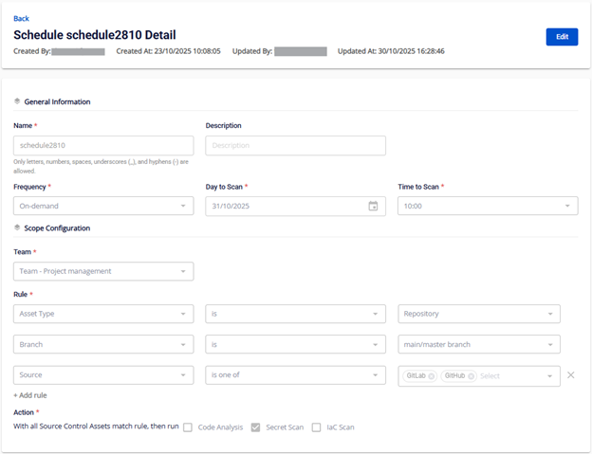Go Back to the previous page
592x454 pixels.
click(21, 18)
